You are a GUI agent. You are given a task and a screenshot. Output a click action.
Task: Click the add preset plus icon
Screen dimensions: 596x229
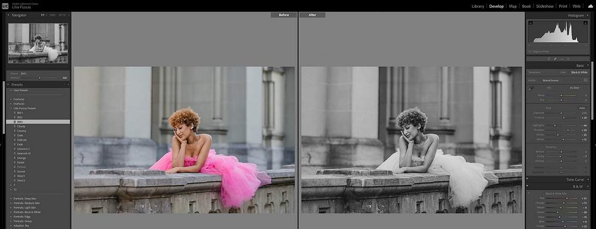click(x=68, y=85)
